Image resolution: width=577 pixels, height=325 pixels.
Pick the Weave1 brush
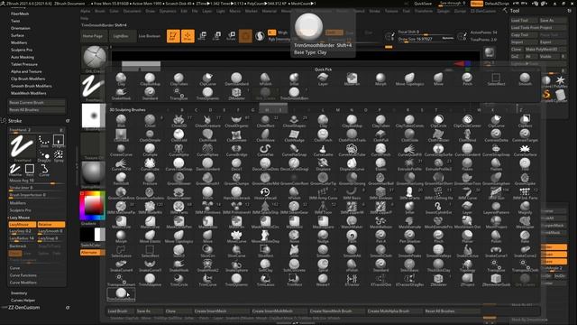323,279
